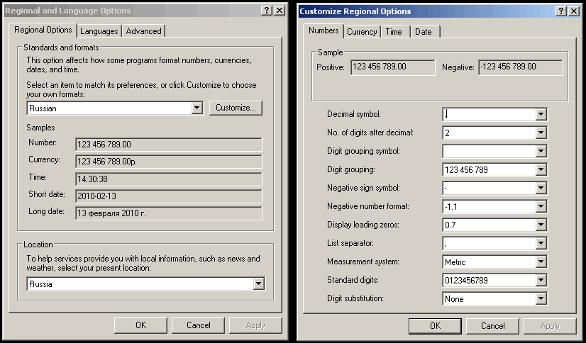Viewport: 586px width, 343px height.
Task: Expand the List separator dropdown arrow
Action: 541,243
